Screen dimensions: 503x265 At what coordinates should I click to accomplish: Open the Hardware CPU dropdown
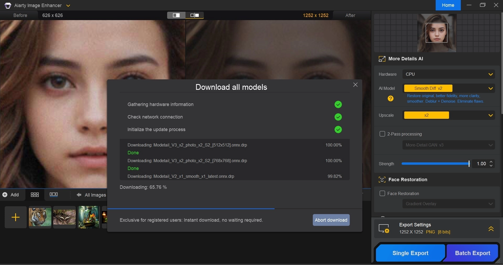pos(449,74)
